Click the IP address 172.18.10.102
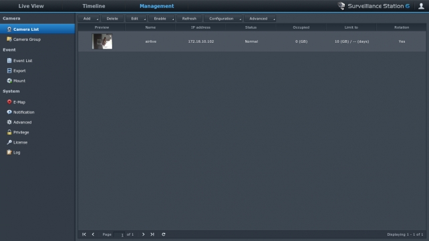The width and height of the screenshot is (429, 241). point(201,41)
